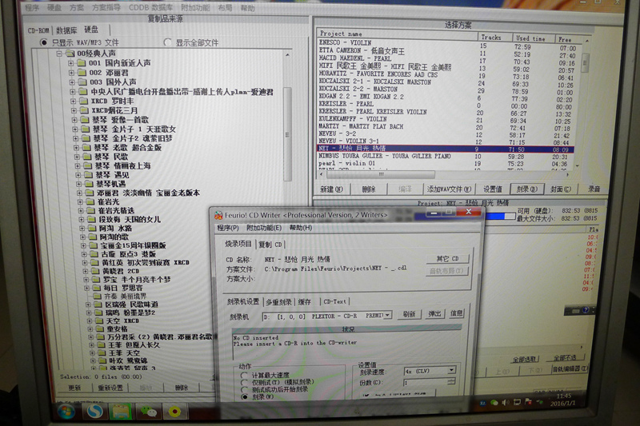Viewport: 640px width, 426px height.
Task: Click folder icon of 00经典人声
Action: tap(70, 54)
